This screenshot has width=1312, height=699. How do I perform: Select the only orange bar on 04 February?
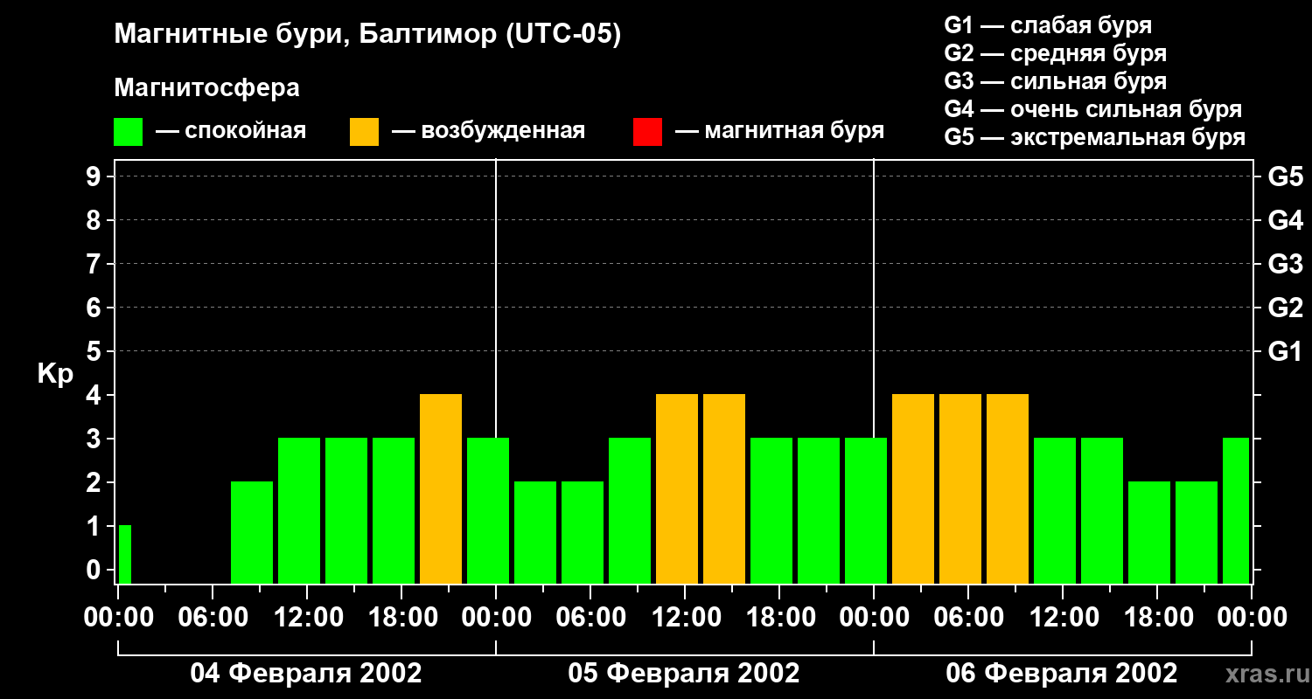[441, 488]
